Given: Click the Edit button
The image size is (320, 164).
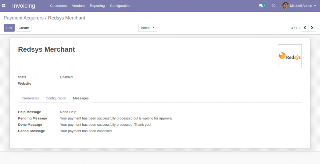Looking at the screenshot, I should click(9, 27).
